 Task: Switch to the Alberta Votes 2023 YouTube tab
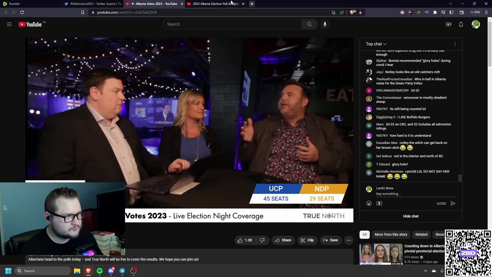(154, 4)
